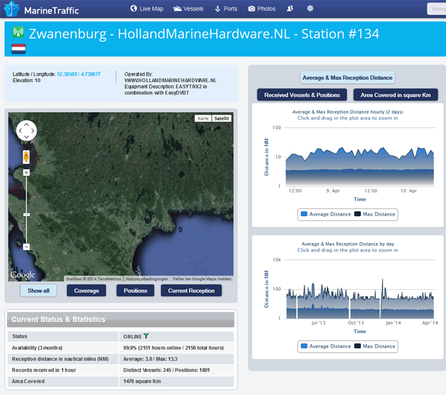Screen dimensions: 446x395
Task: Show Current Reception on the map
Action: tap(191, 290)
